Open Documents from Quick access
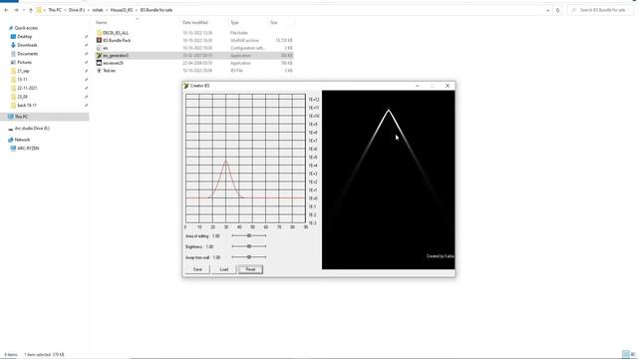Viewport: 638px width, 359px height. [x=27, y=54]
